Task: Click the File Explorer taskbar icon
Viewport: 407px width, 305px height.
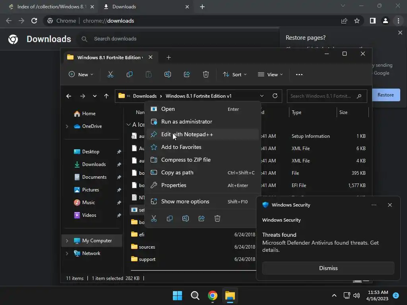Action: click(x=230, y=295)
